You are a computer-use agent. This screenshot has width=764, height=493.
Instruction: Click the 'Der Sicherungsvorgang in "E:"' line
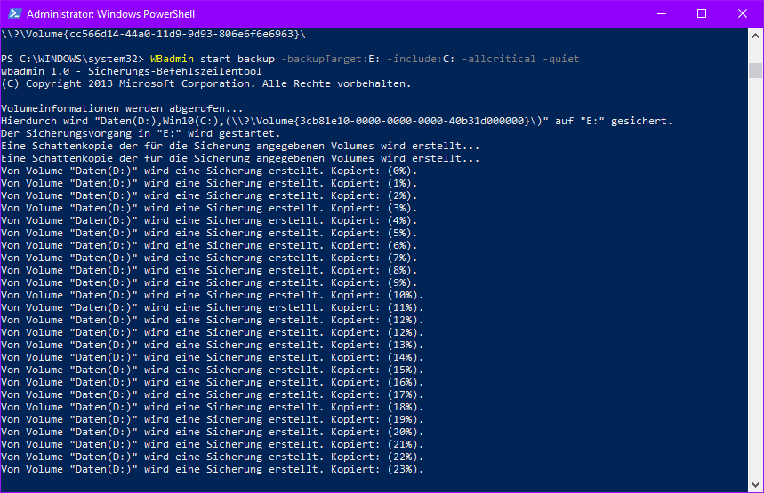pyautogui.click(x=141, y=133)
